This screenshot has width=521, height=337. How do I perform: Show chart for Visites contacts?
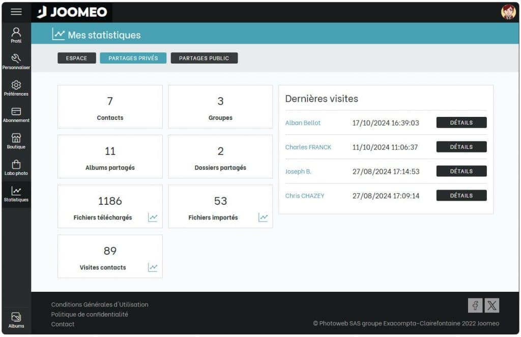(x=153, y=267)
